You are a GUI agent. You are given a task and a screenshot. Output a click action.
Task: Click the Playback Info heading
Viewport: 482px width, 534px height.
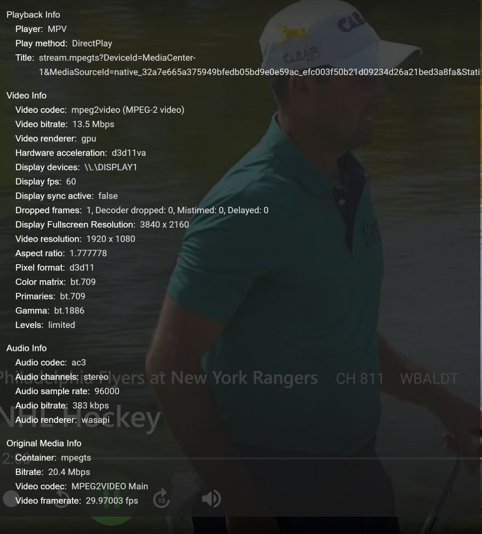(x=33, y=15)
